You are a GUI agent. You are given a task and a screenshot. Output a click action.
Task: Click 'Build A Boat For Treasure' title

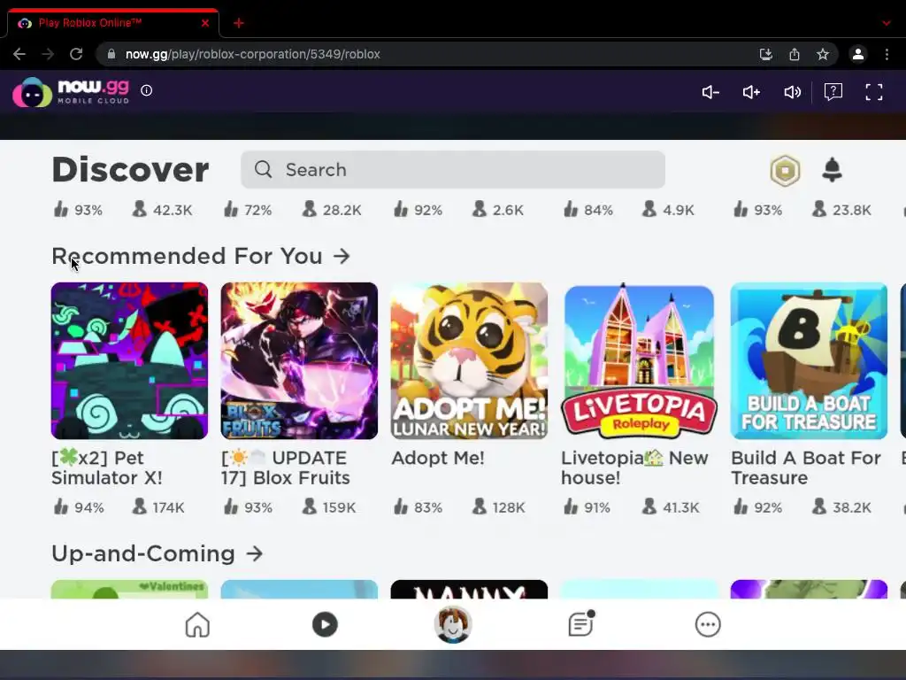(805, 467)
